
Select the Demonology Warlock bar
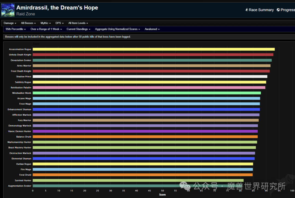pyautogui.click(x=145, y=126)
